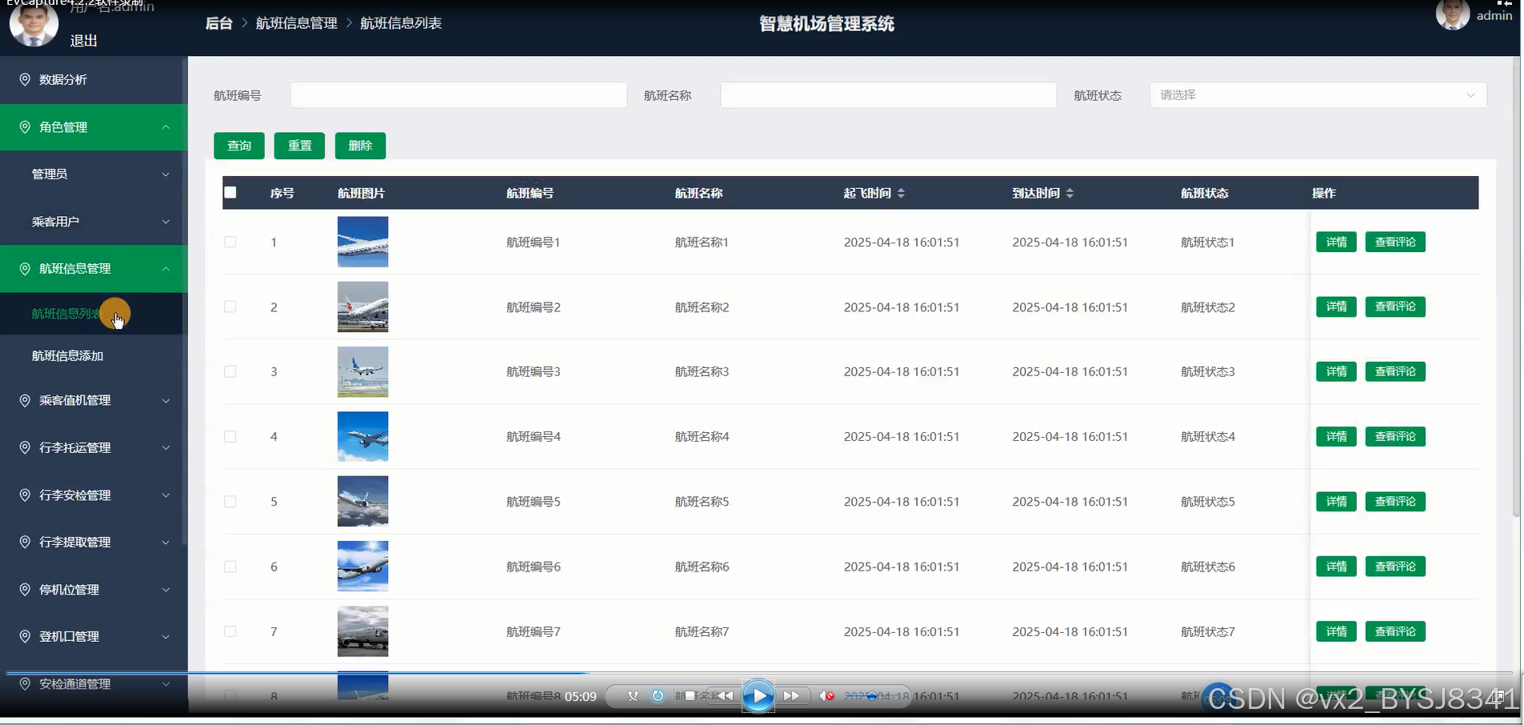Click the video progress bar above player controls
1524x725 pixels.
[x=760, y=674]
